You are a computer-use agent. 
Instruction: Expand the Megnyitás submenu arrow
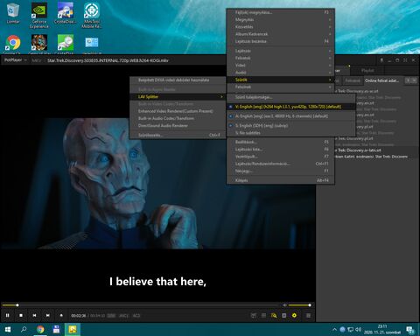point(330,19)
